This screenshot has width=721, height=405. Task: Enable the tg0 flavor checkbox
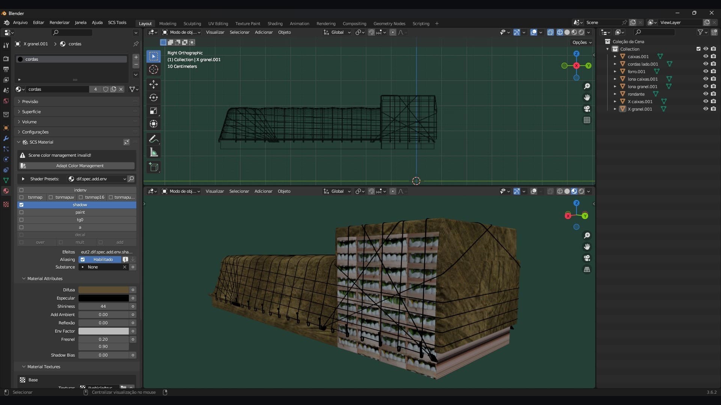pos(21,220)
